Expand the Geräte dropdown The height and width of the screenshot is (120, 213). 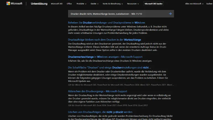pos(95,4)
